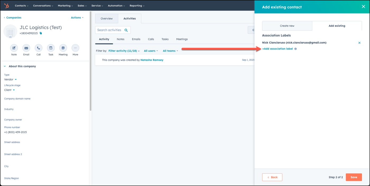Screen dimensions: 370x186
Task: Click the Task action icon
Action: coord(51,48)
